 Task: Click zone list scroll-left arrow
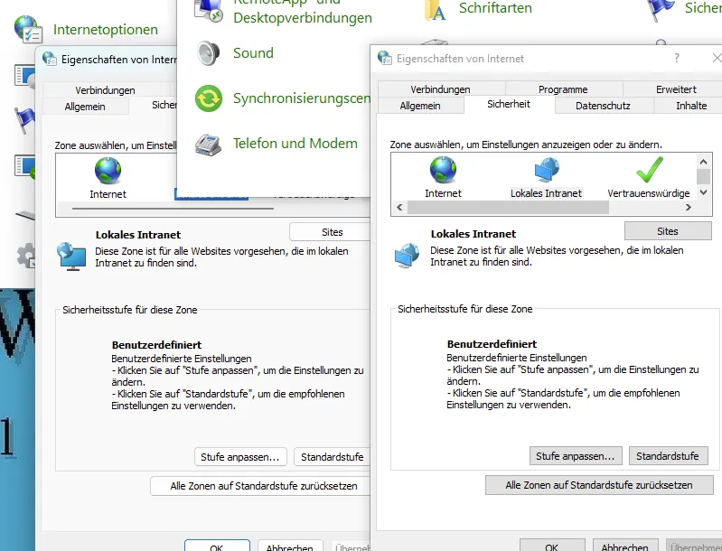pyautogui.click(x=399, y=208)
